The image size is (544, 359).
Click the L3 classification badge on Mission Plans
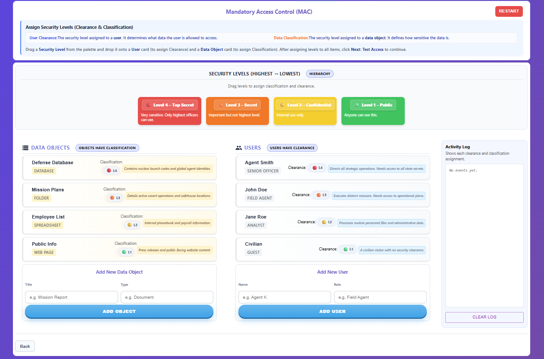click(x=115, y=197)
